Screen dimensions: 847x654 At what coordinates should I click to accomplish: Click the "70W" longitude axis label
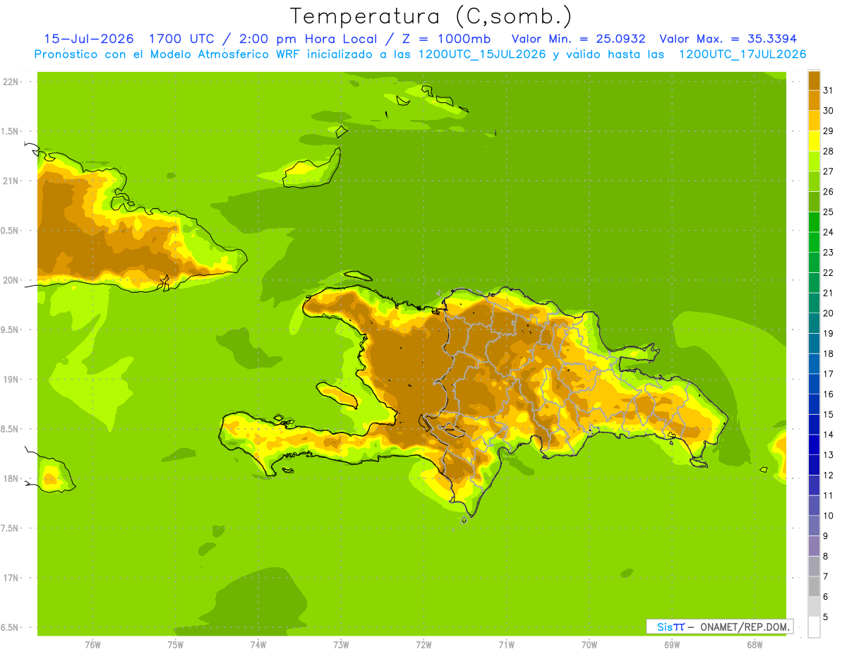pos(589,644)
